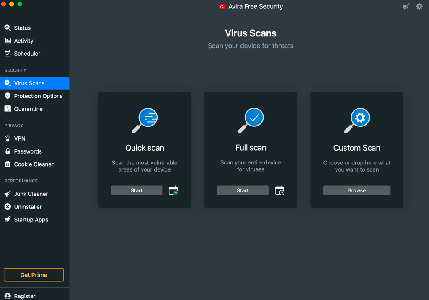Viewport: 429px width, 300px height.
Task: Open the VPN label
Action: [x=20, y=138]
